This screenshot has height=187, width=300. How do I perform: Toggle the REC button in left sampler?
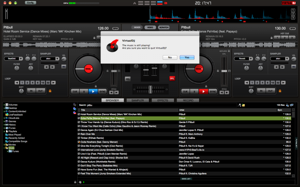coord(63,67)
